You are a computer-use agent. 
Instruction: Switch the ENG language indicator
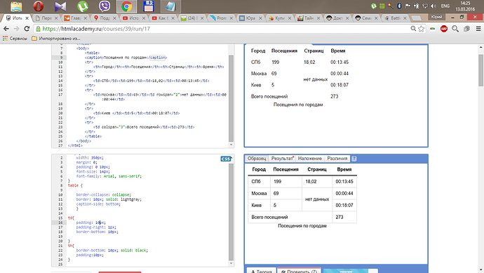(445, 6)
